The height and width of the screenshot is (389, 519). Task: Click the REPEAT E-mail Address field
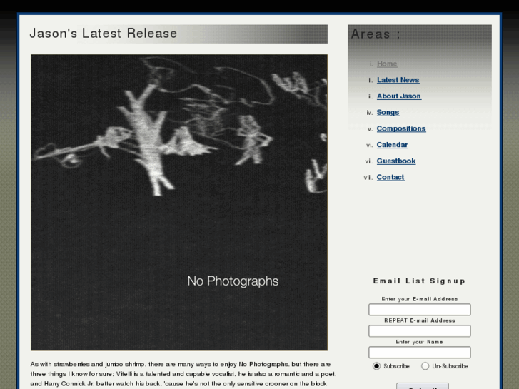[419, 330]
